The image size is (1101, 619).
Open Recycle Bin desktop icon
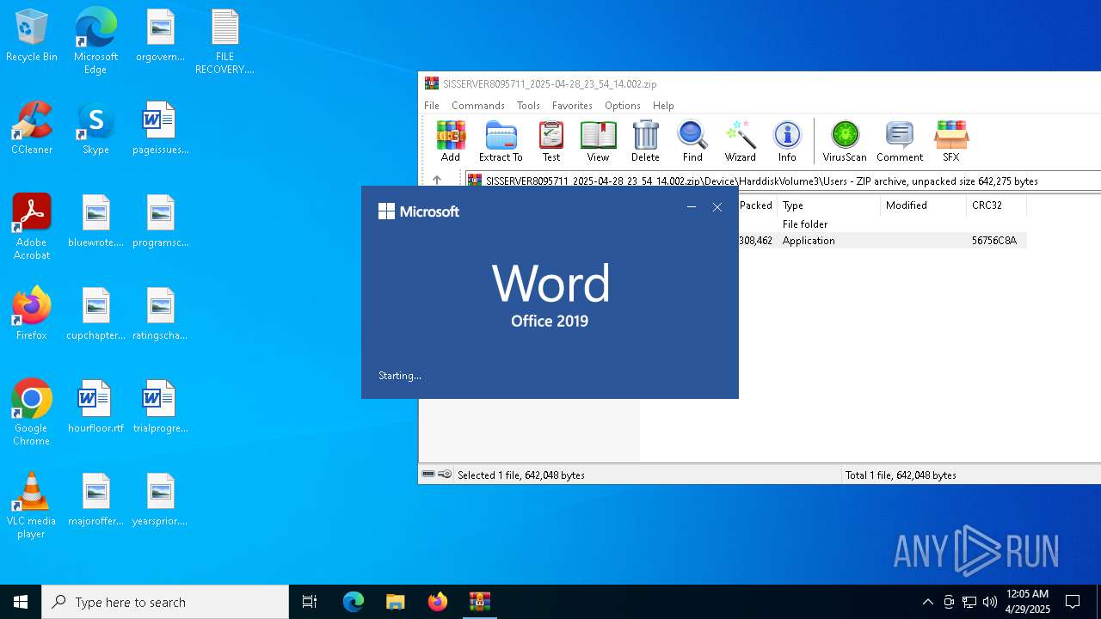pyautogui.click(x=32, y=36)
